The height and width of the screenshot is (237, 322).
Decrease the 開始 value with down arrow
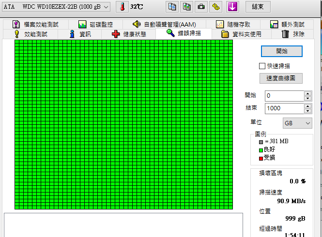[x=307, y=99]
